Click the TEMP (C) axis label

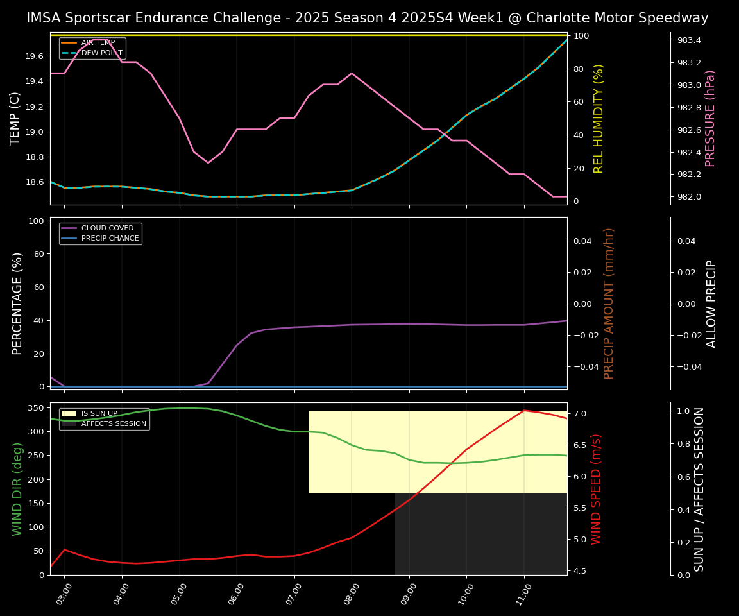(16, 118)
